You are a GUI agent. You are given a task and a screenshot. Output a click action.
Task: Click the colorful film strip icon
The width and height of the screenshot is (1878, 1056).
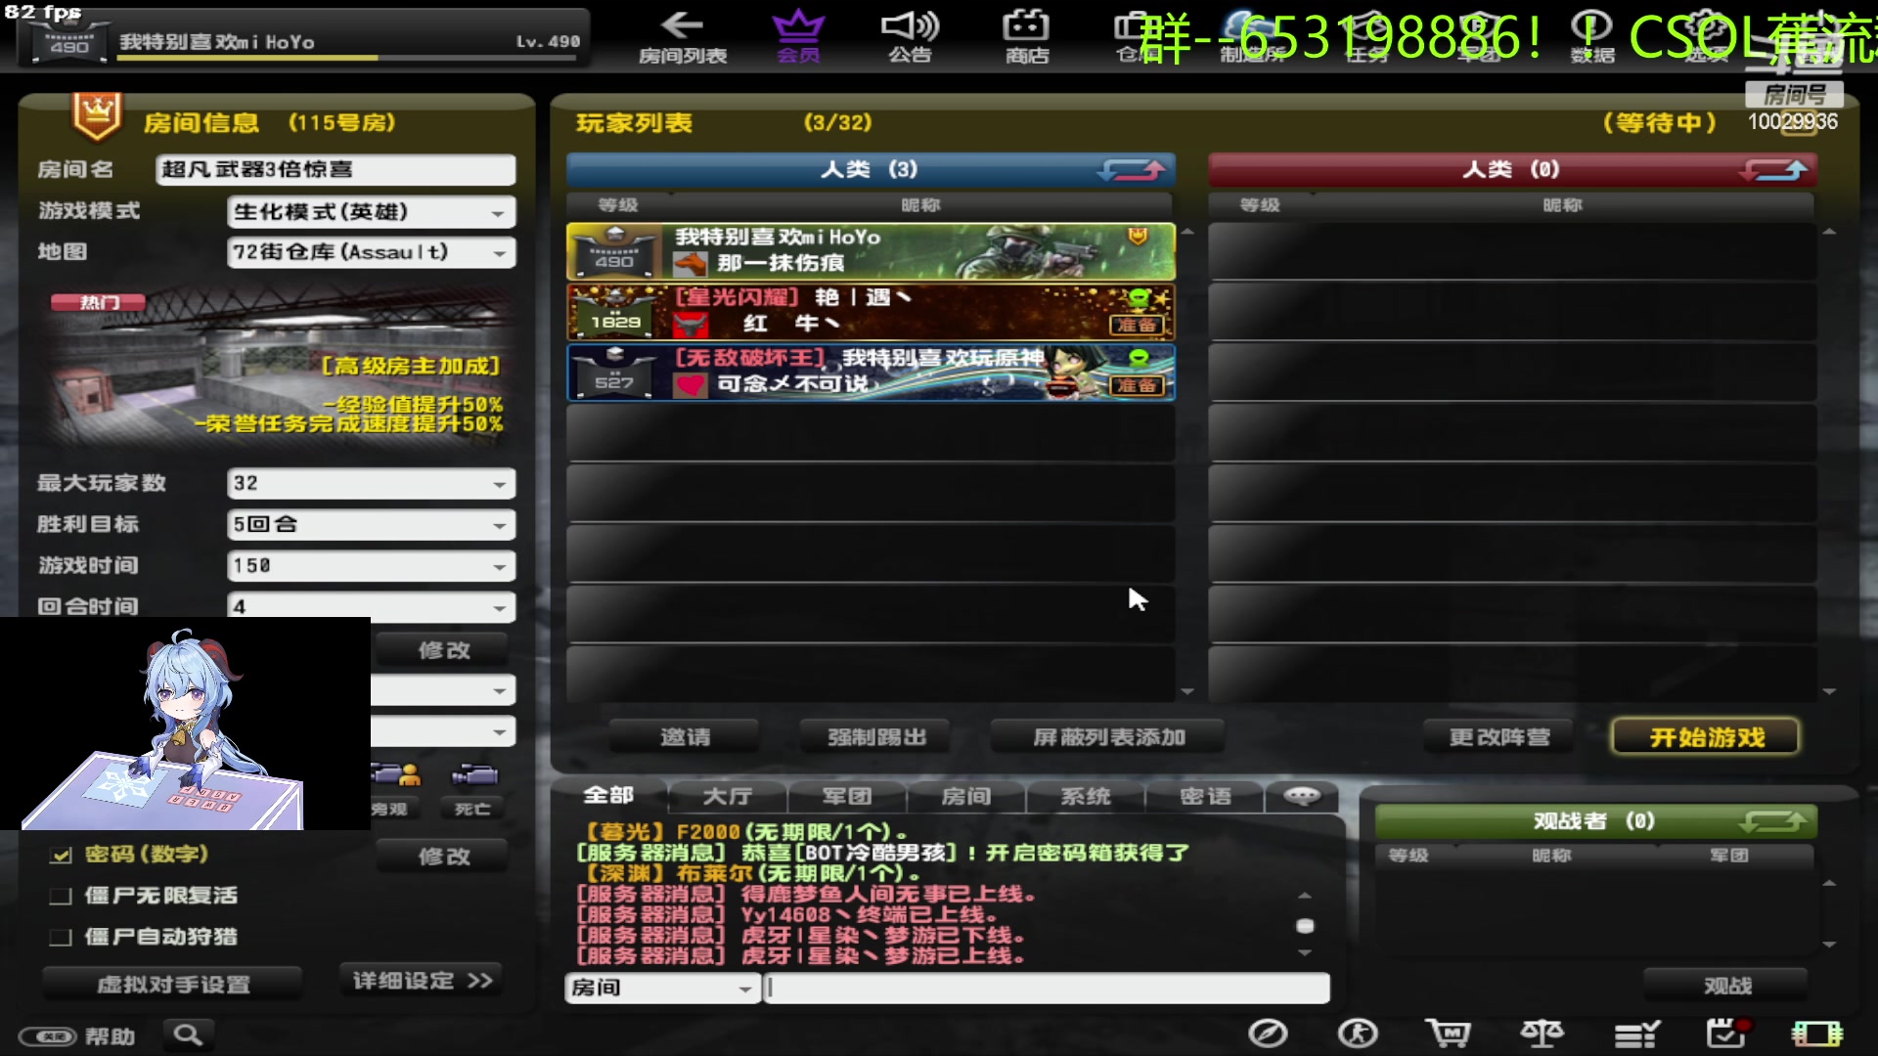point(1817,1034)
